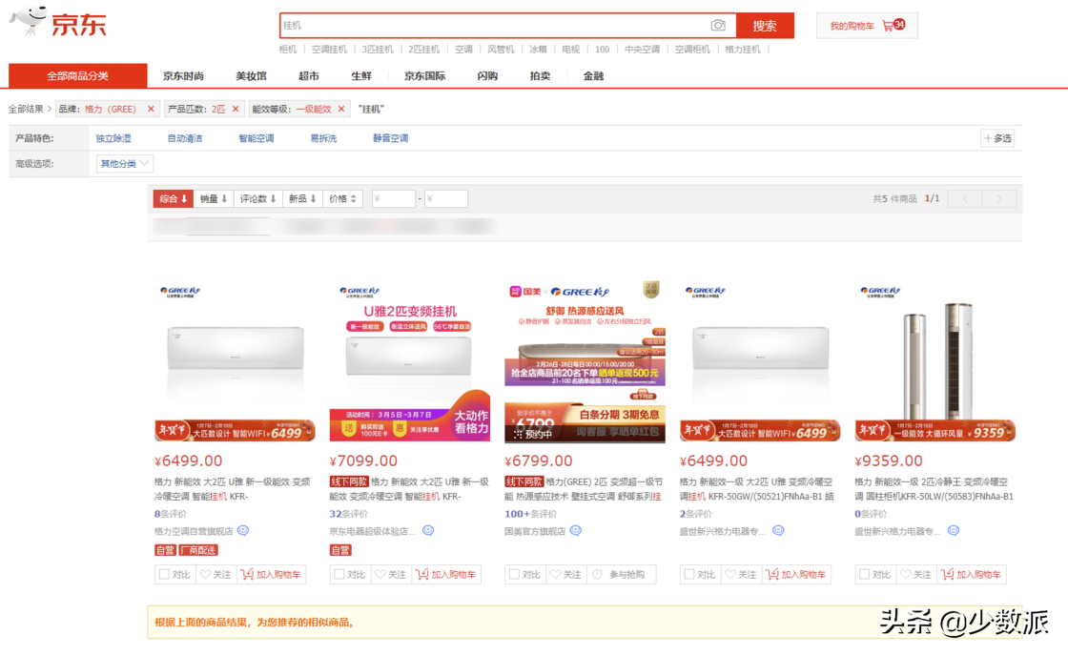Click the 空调挂机 search suggestion
The height and width of the screenshot is (655, 1068).
[329, 49]
